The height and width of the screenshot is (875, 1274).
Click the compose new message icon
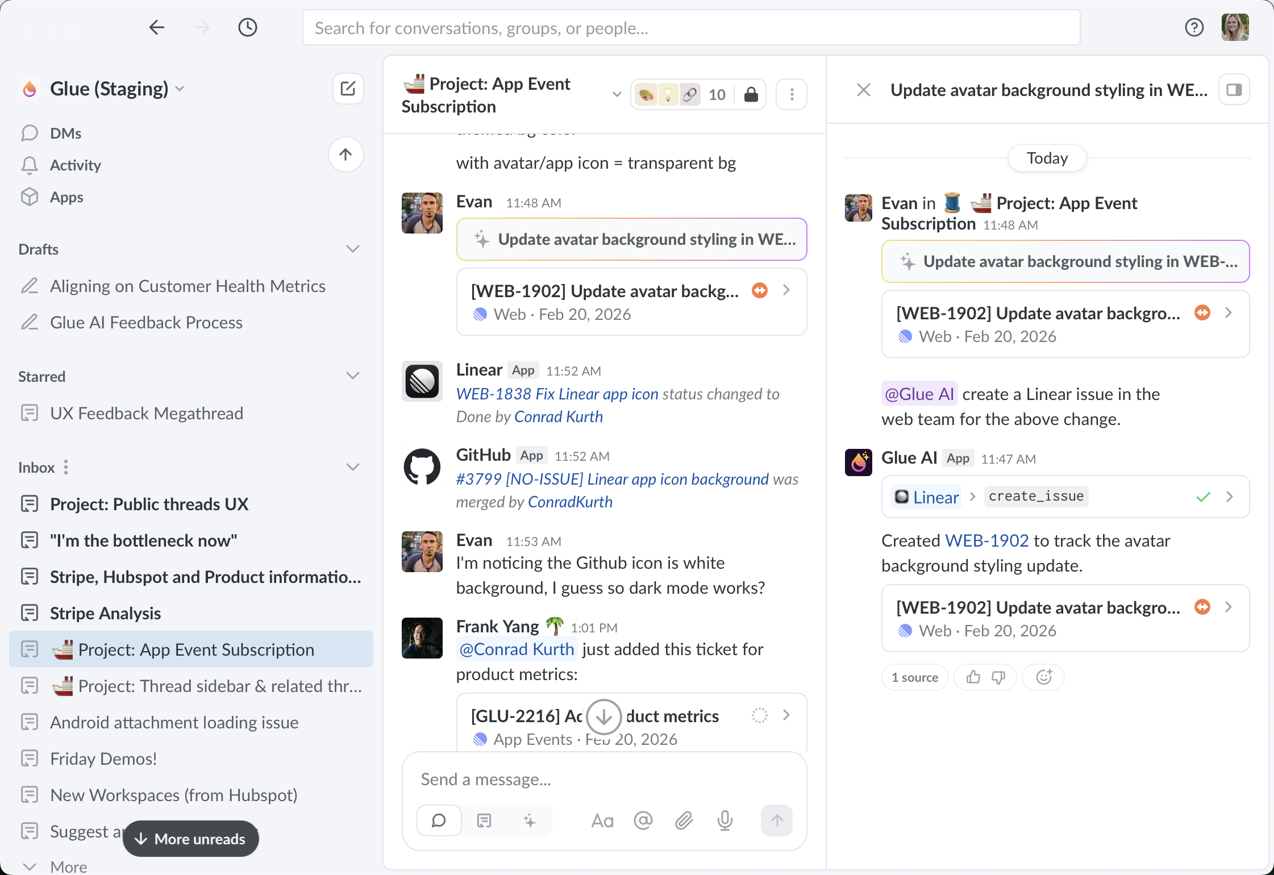pos(348,89)
